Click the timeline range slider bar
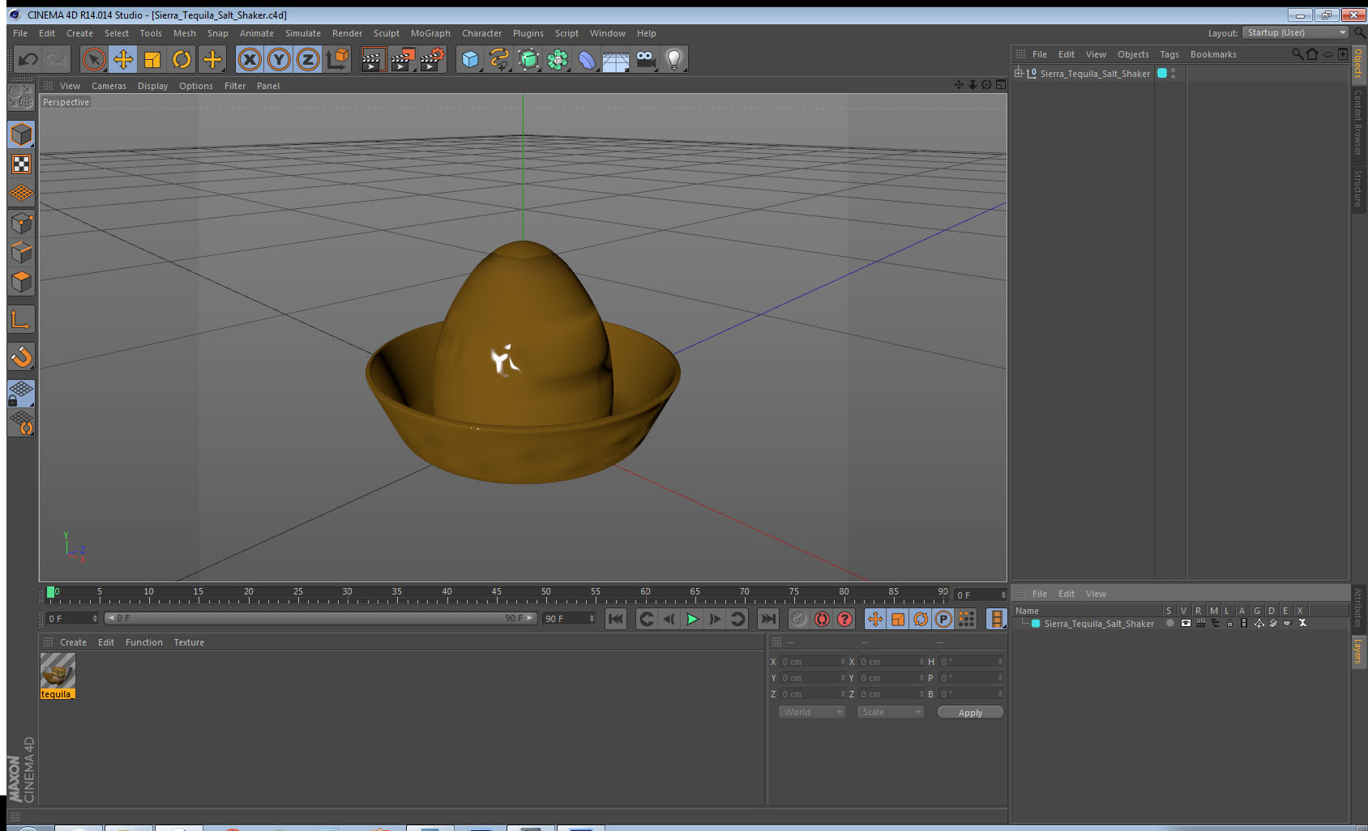Viewport: 1368px width, 831px height. tap(321, 618)
